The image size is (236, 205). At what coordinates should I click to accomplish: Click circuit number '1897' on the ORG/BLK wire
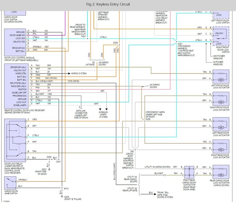pyautogui.click(x=46, y=47)
